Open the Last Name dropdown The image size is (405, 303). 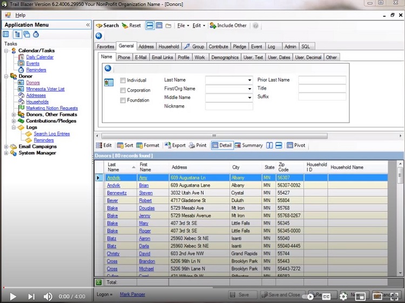[249, 80]
